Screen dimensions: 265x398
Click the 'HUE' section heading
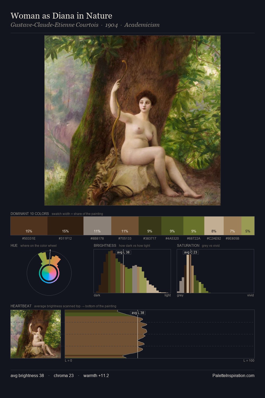click(x=14, y=245)
